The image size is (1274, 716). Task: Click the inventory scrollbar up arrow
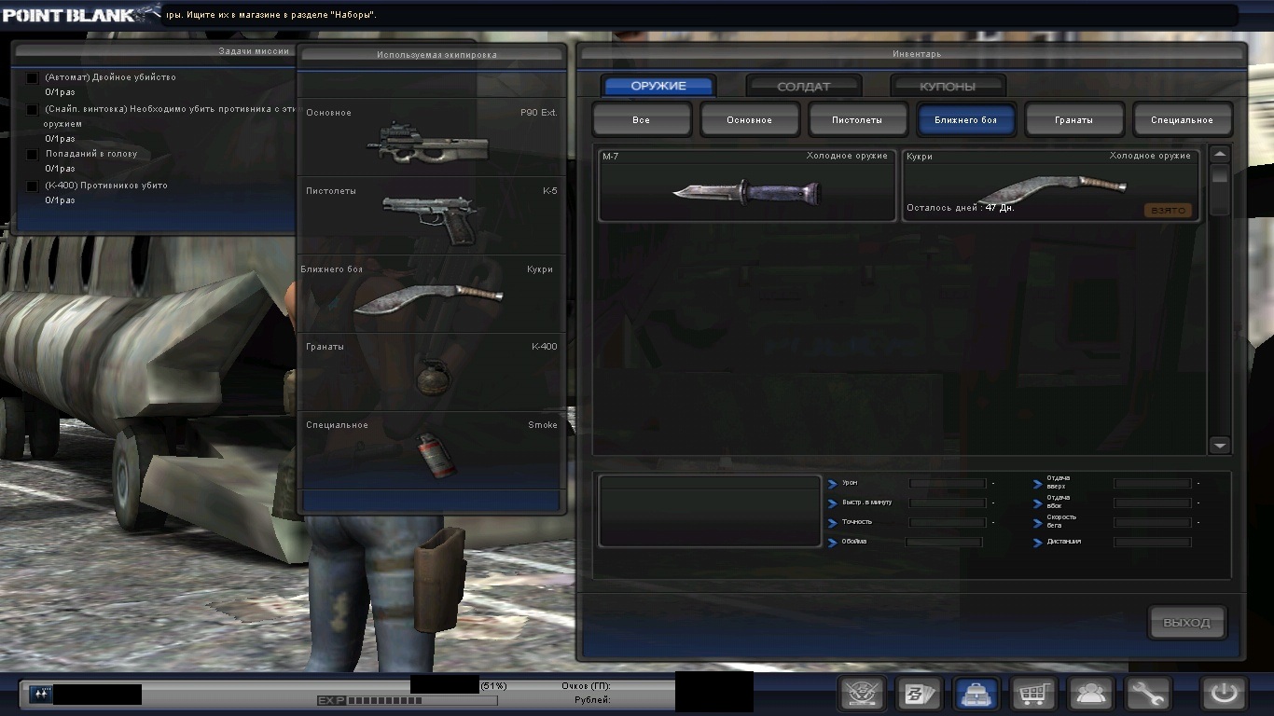click(x=1220, y=155)
